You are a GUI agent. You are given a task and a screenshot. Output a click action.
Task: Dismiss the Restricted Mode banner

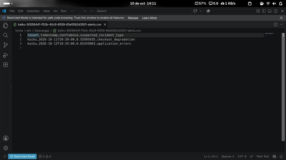[x=281, y=18]
